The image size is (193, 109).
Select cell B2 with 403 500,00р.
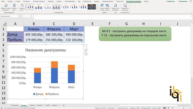point(34,34)
